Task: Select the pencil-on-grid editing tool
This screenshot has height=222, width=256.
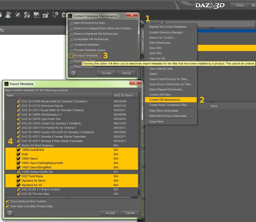Action: tap(36, 15)
